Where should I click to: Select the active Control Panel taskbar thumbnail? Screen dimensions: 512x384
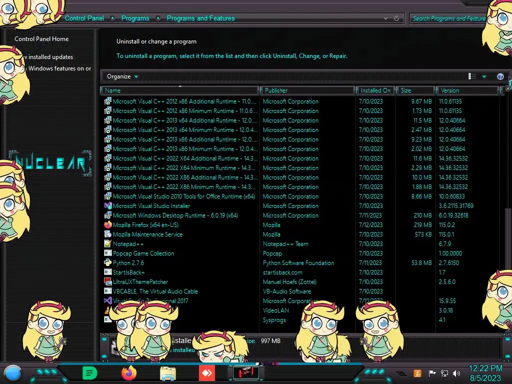click(x=246, y=373)
